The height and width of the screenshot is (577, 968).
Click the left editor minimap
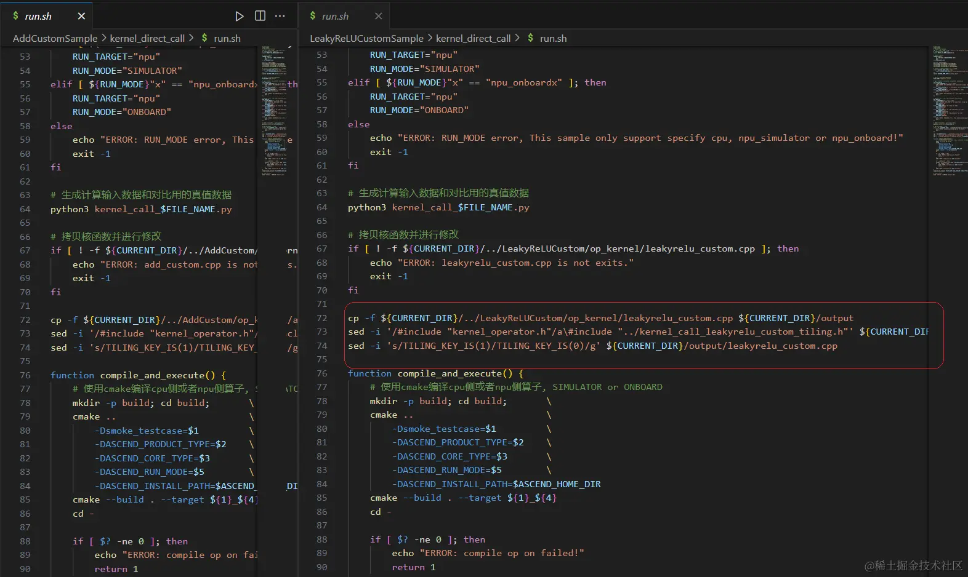[274, 111]
